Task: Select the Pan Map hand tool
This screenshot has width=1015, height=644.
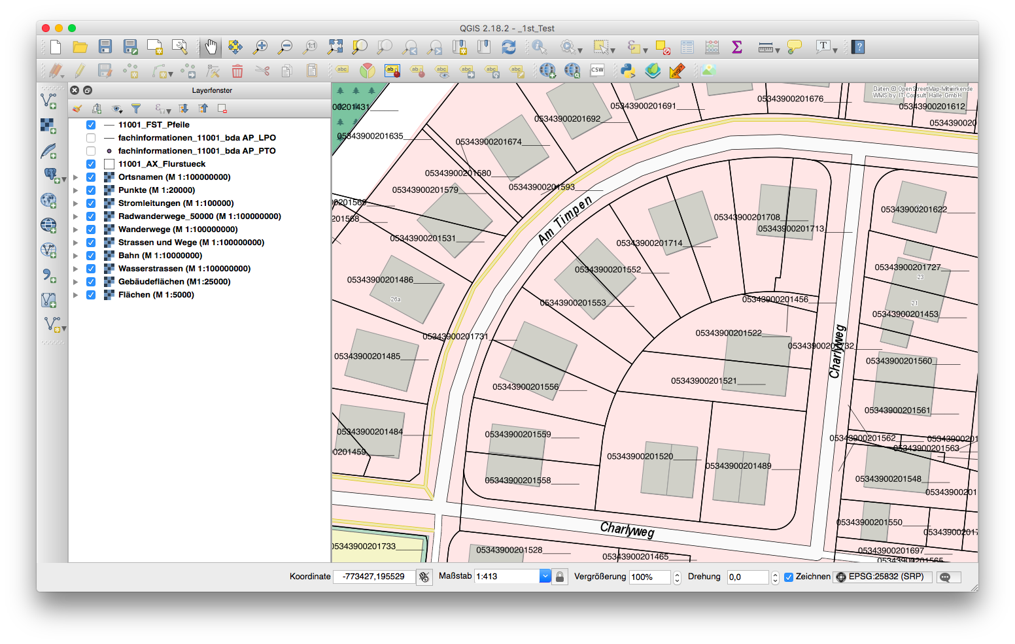Action: 211,46
